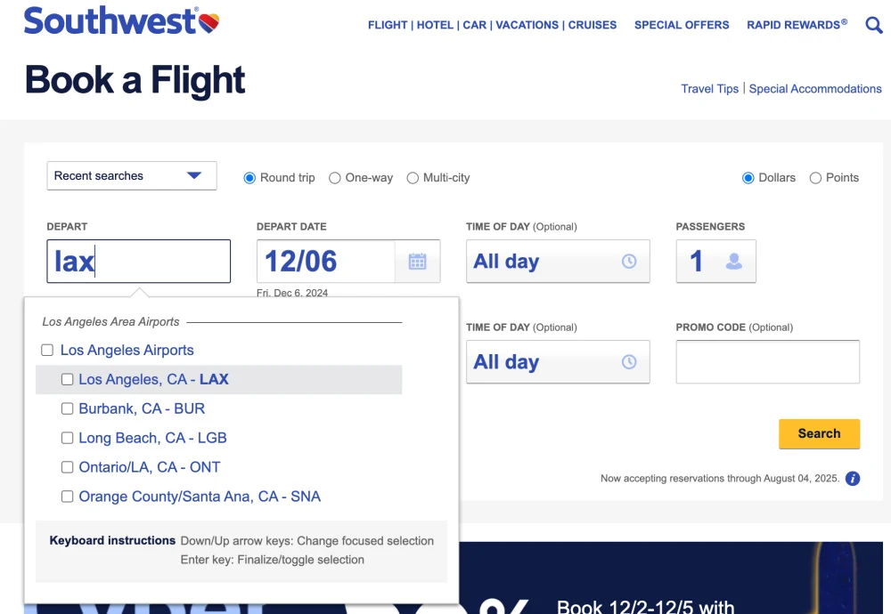Select Ontario/LA, CA - ONT airport
The height and width of the screenshot is (614, 891).
pos(67,466)
